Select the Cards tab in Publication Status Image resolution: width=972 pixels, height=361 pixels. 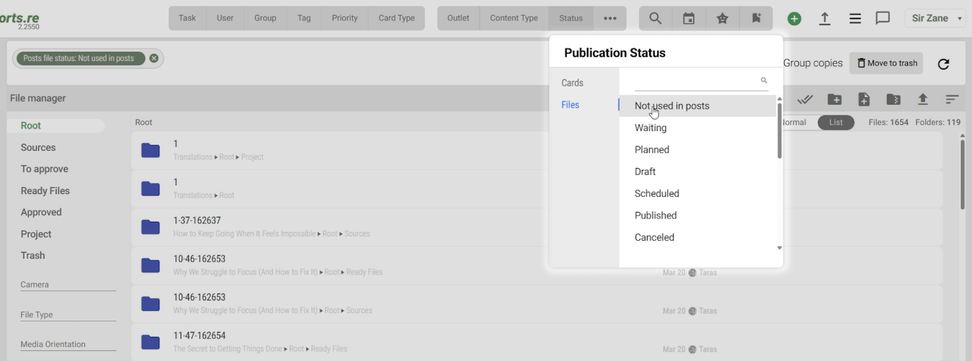(x=572, y=83)
